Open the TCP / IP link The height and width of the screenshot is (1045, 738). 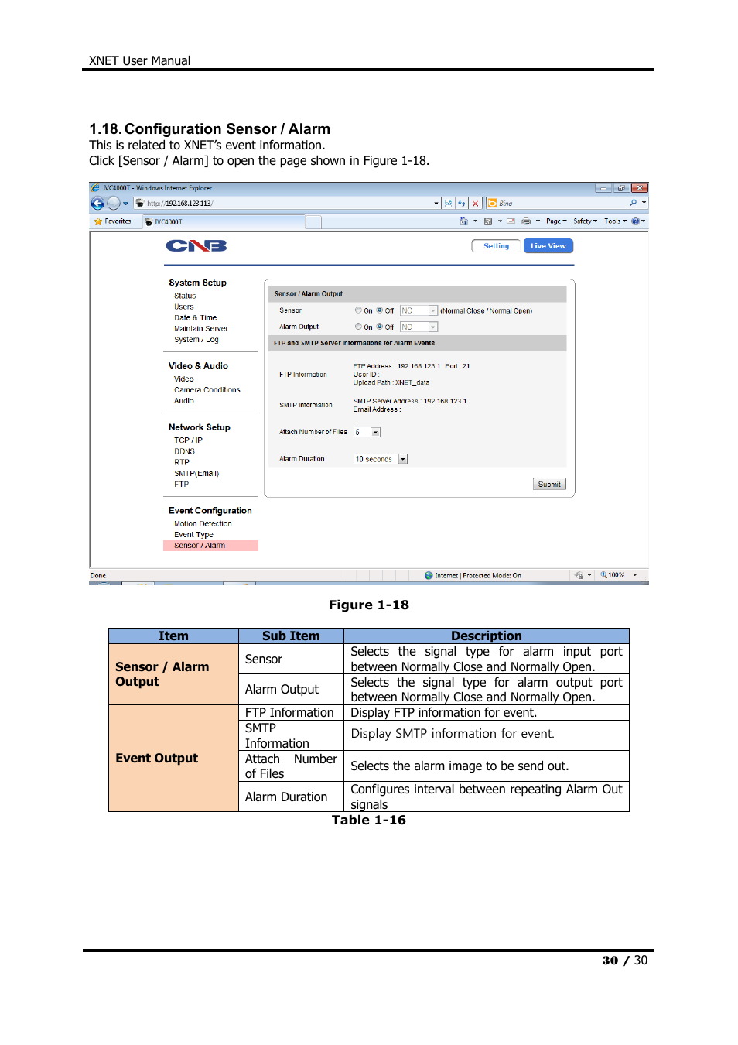coord(188,440)
